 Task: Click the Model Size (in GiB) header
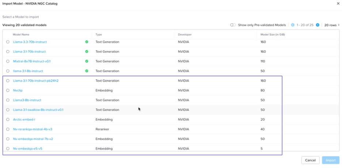pos(273,34)
